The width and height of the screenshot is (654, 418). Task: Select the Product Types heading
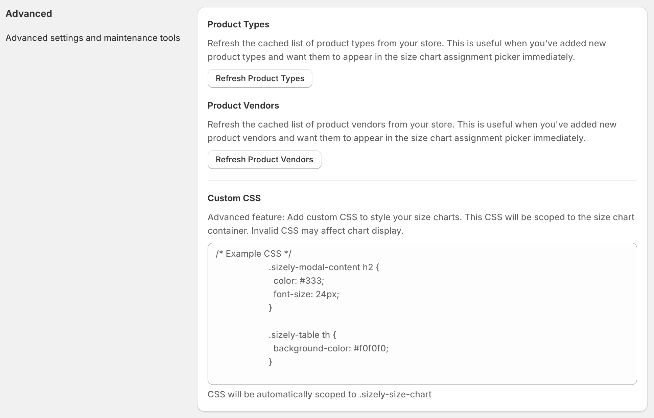pyautogui.click(x=238, y=24)
